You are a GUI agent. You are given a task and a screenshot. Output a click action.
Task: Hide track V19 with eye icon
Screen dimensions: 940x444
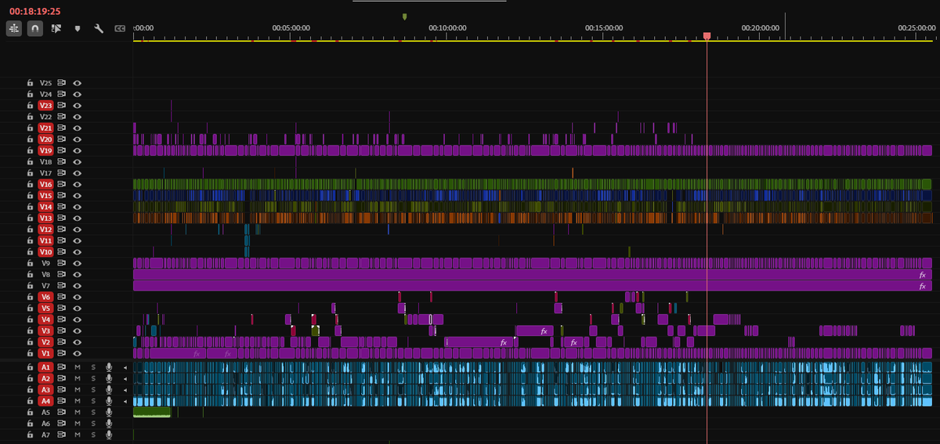[78, 150]
